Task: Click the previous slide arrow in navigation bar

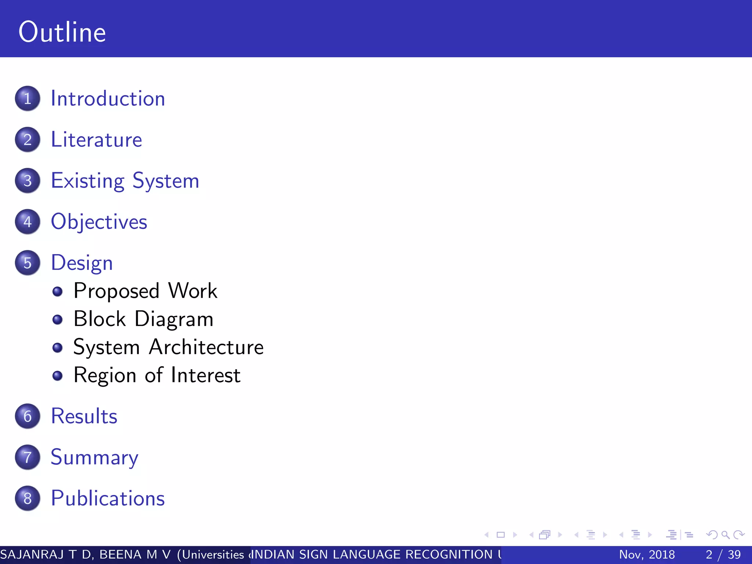Action: 487,535
